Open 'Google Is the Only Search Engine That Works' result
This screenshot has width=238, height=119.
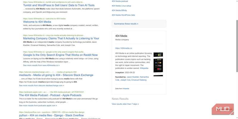(60, 55)
